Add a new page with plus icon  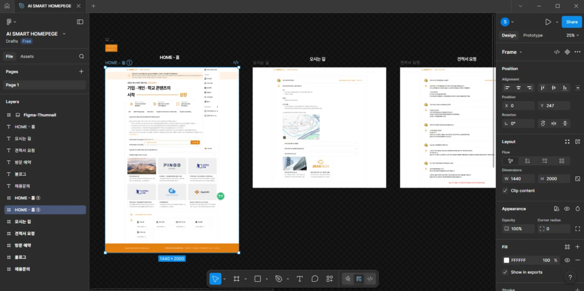(82, 71)
